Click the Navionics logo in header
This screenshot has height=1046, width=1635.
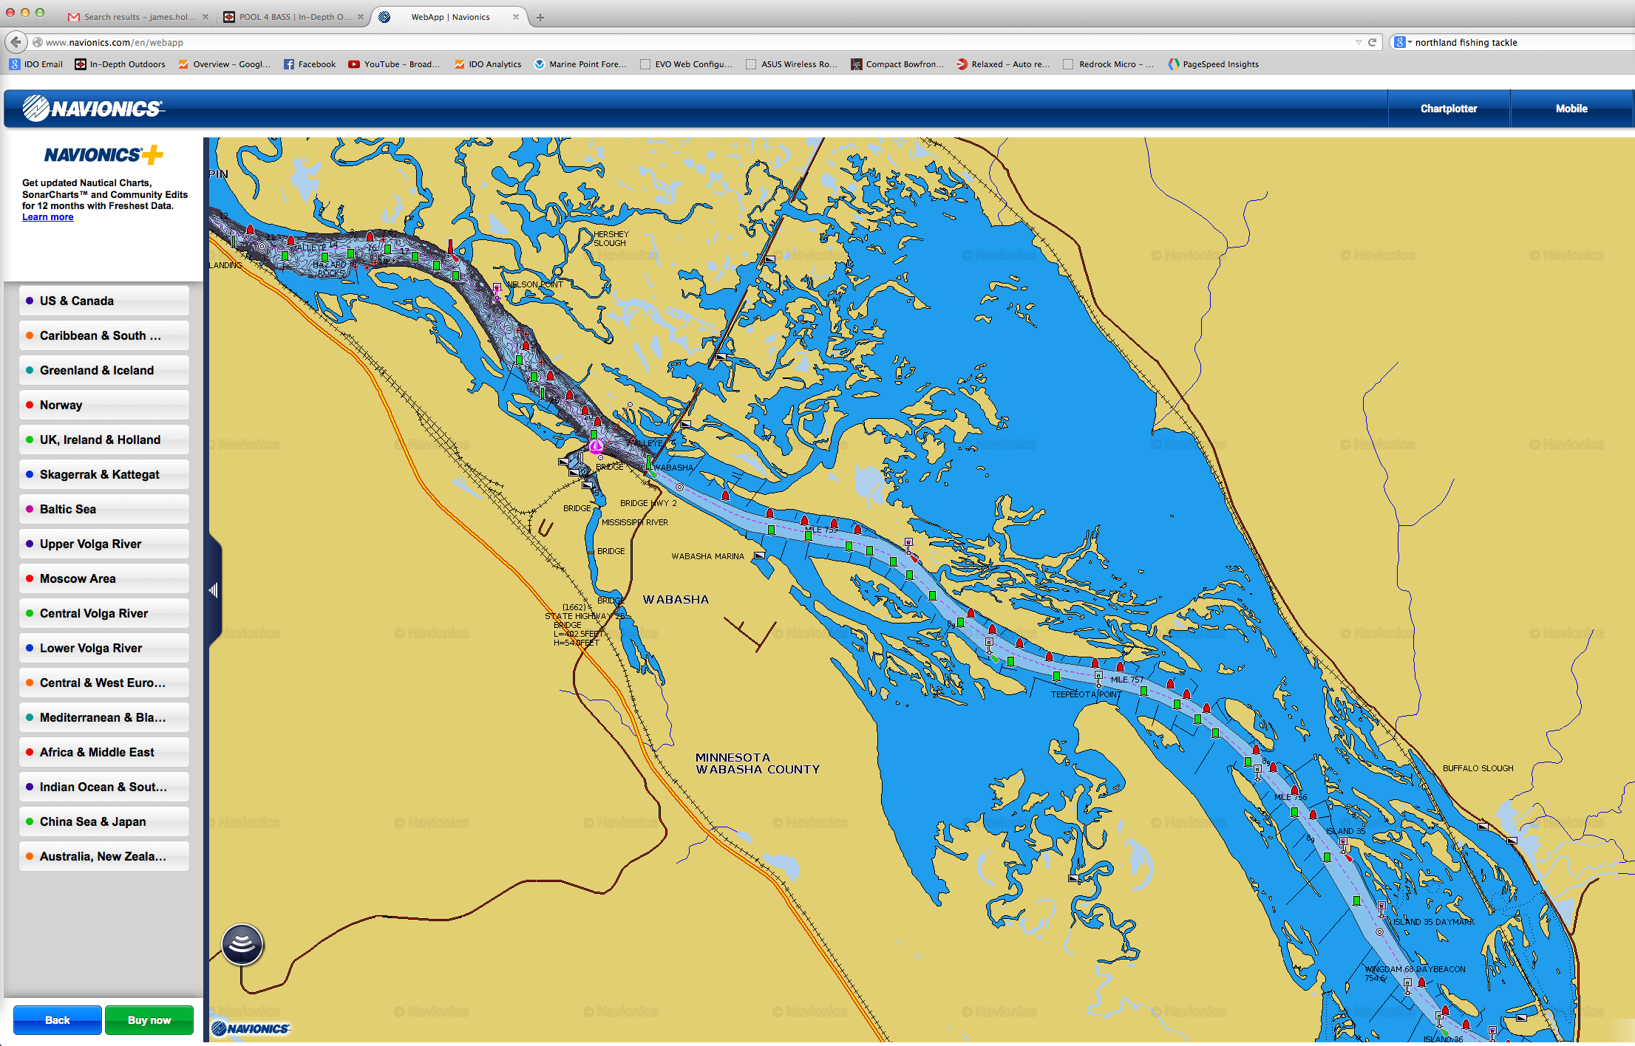tap(92, 109)
